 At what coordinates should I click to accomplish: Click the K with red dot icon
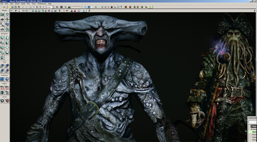(x=146, y=7)
